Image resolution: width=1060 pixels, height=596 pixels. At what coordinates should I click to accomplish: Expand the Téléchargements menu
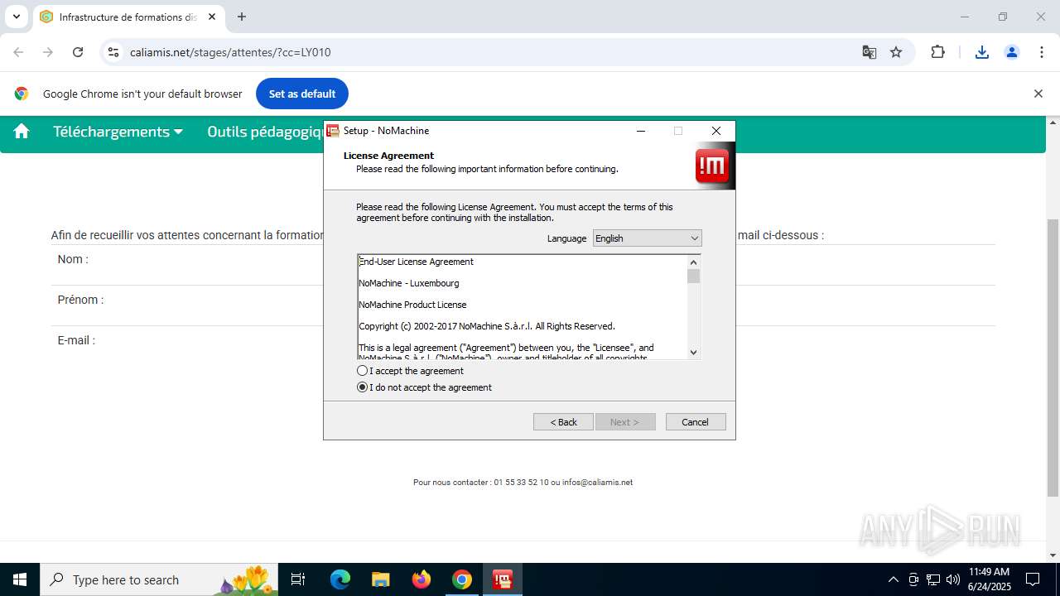tap(118, 132)
